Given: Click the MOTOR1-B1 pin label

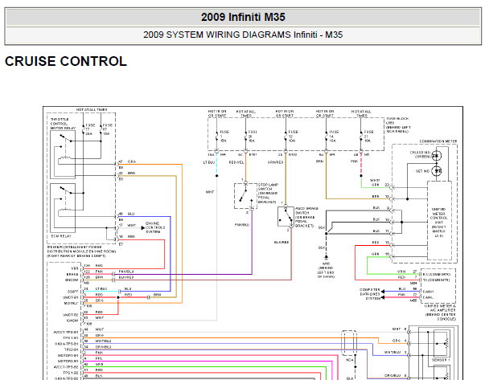Looking at the screenshot, I should [68, 356].
